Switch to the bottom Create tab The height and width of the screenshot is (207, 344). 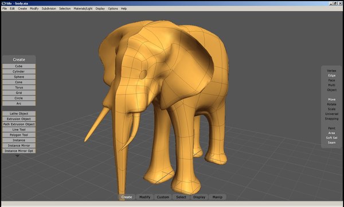pyautogui.click(x=127, y=197)
